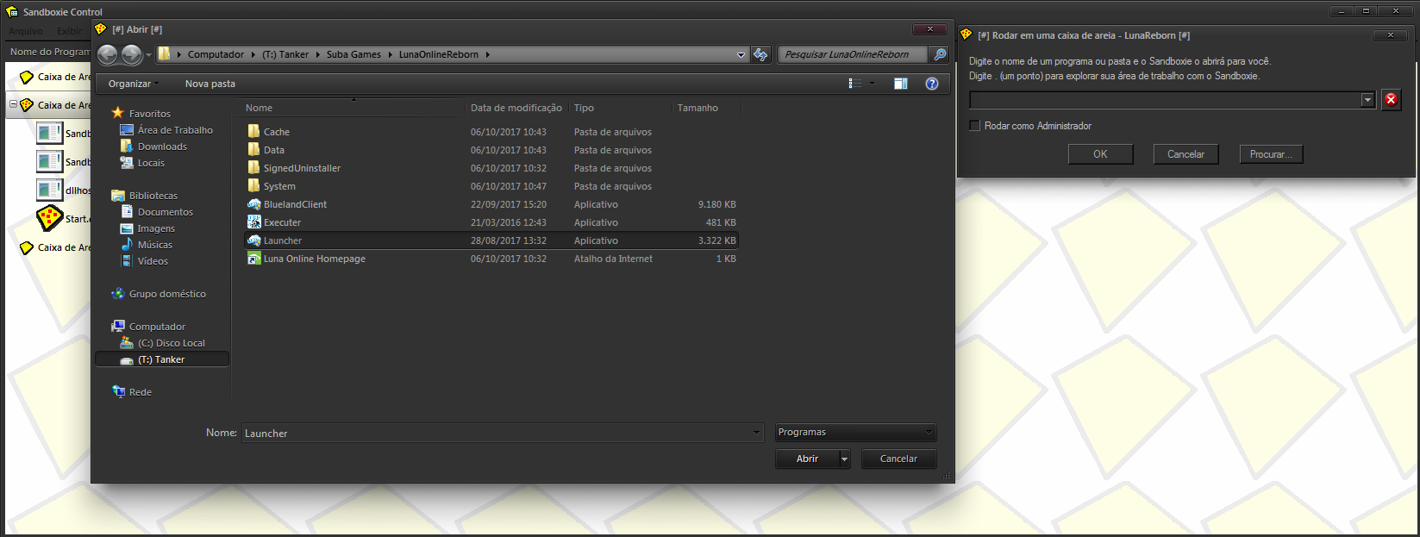1420x537 pixels.
Task: Select Locais in navigation pane
Action: 151,163
